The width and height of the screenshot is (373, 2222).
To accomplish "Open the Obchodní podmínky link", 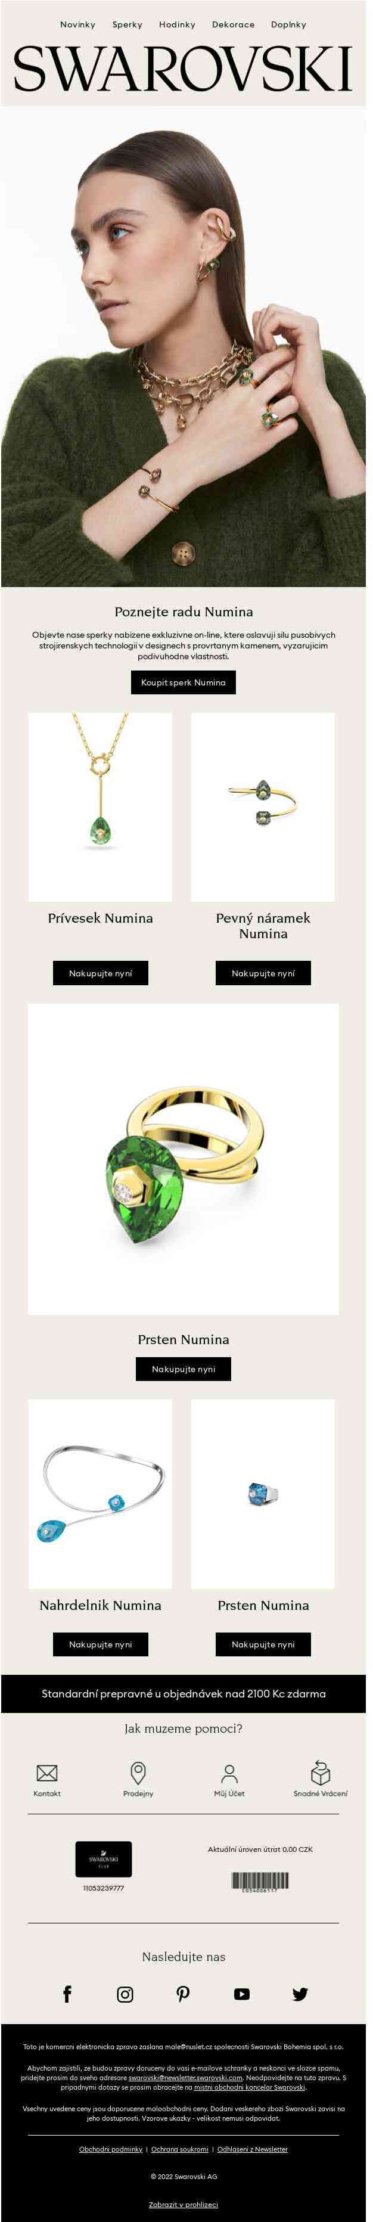I will (x=110, y=2148).
